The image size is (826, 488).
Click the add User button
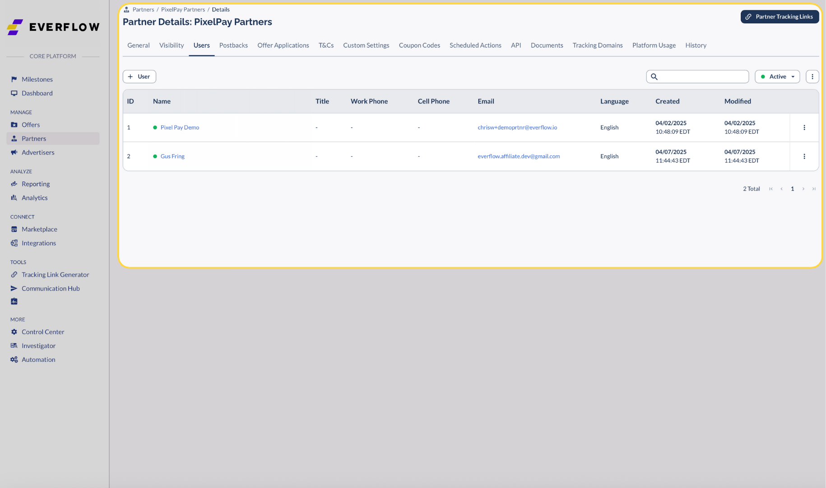click(x=139, y=77)
